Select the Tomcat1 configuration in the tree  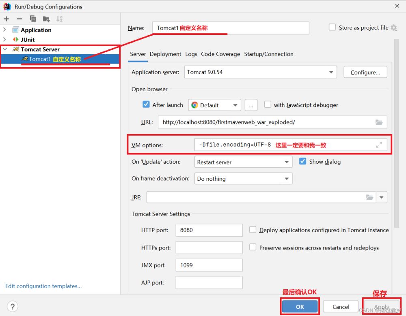(x=60, y=59)
